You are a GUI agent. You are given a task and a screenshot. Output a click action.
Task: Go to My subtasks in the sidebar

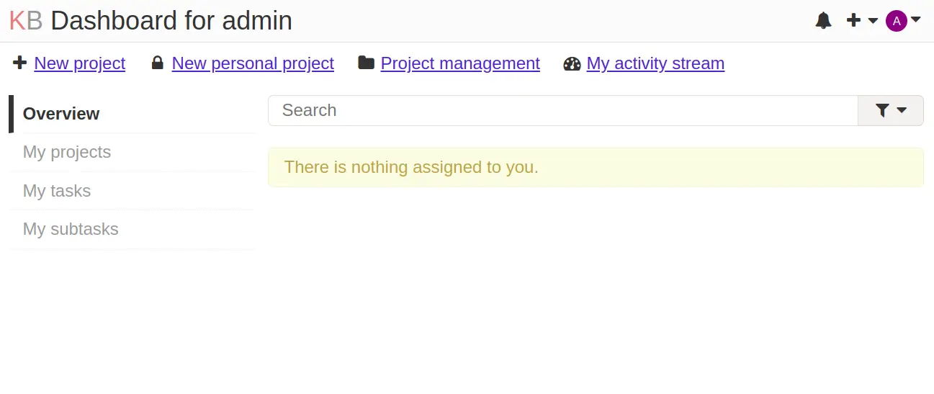click(x=133, y=229)
